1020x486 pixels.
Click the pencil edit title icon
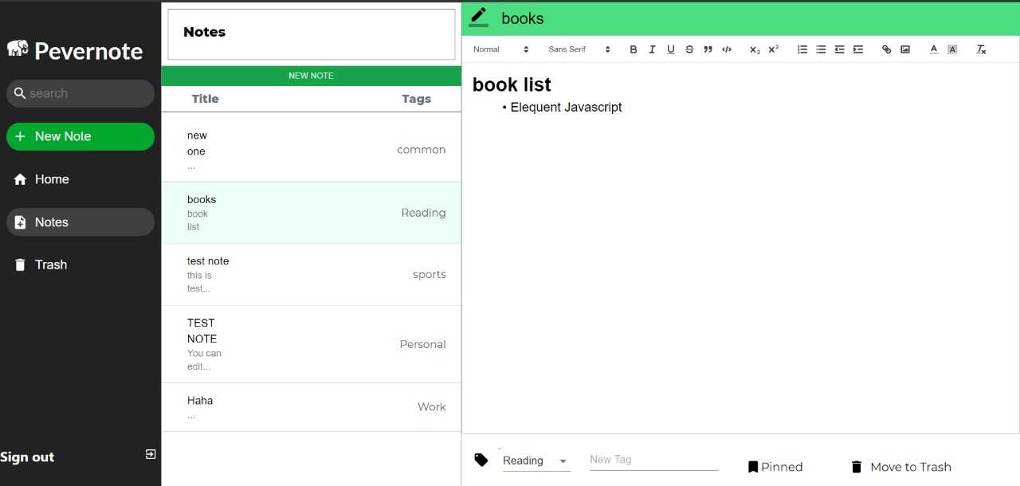(478, 17)
